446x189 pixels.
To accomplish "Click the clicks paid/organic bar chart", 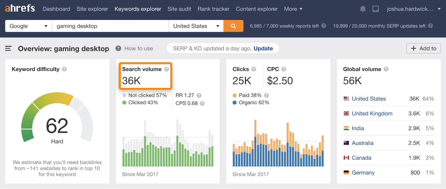I will tap(278, 143).
